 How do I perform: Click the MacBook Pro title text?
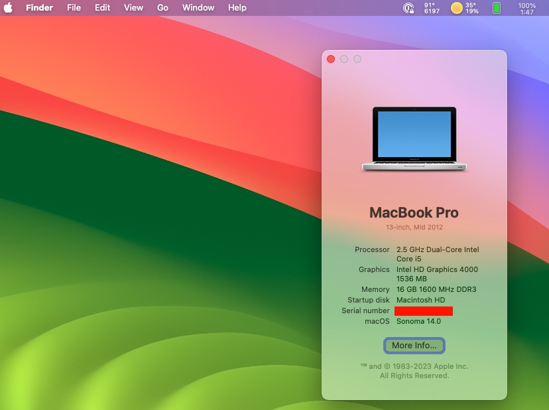coord(414,212)
